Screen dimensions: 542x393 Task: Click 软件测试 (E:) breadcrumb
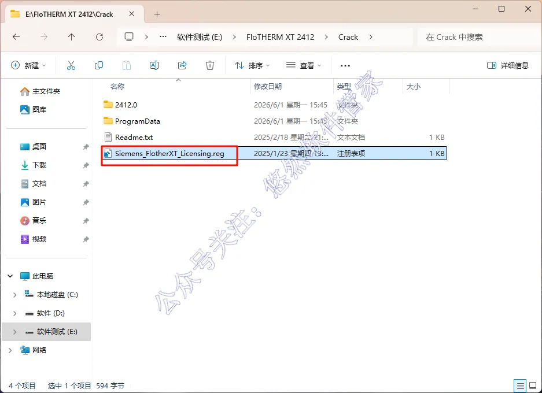[200, 37]
